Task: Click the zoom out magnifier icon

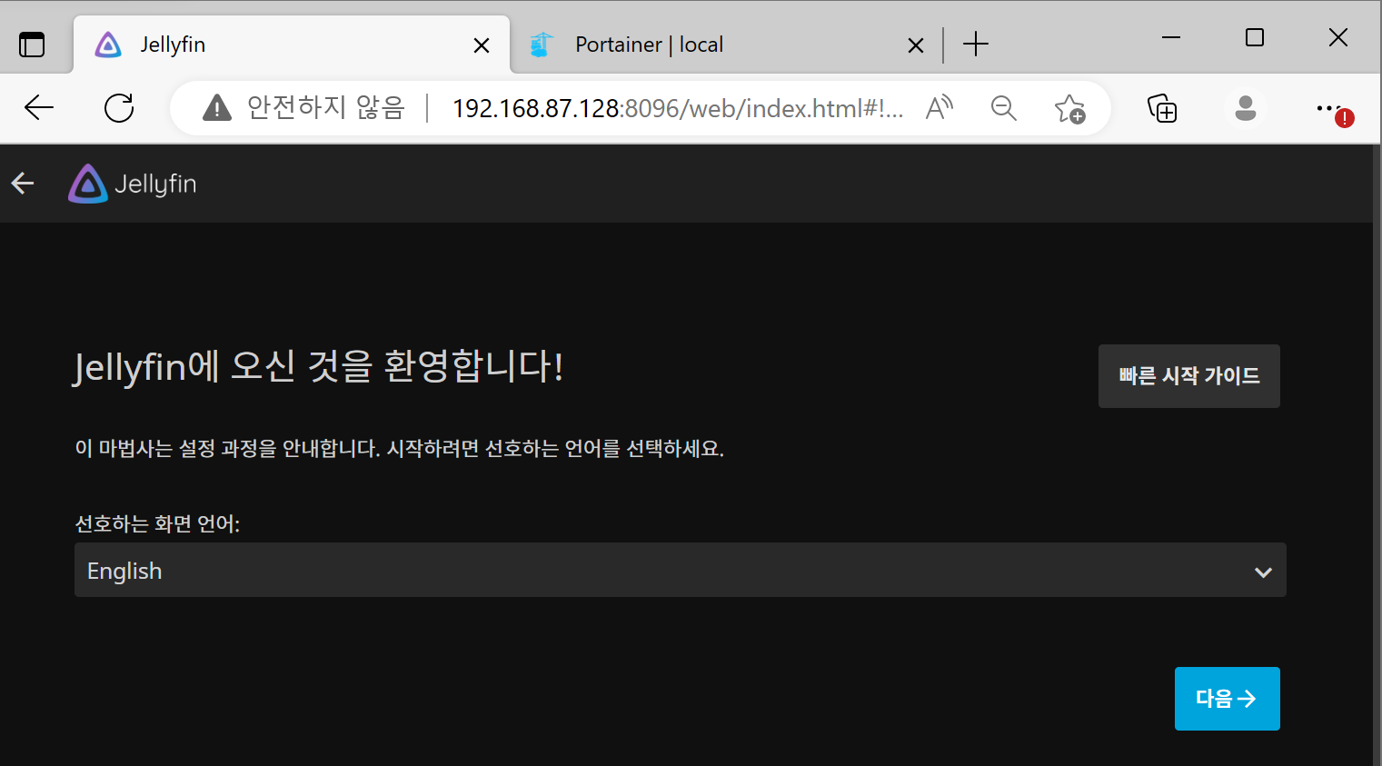Action: tap(1003, 108)
